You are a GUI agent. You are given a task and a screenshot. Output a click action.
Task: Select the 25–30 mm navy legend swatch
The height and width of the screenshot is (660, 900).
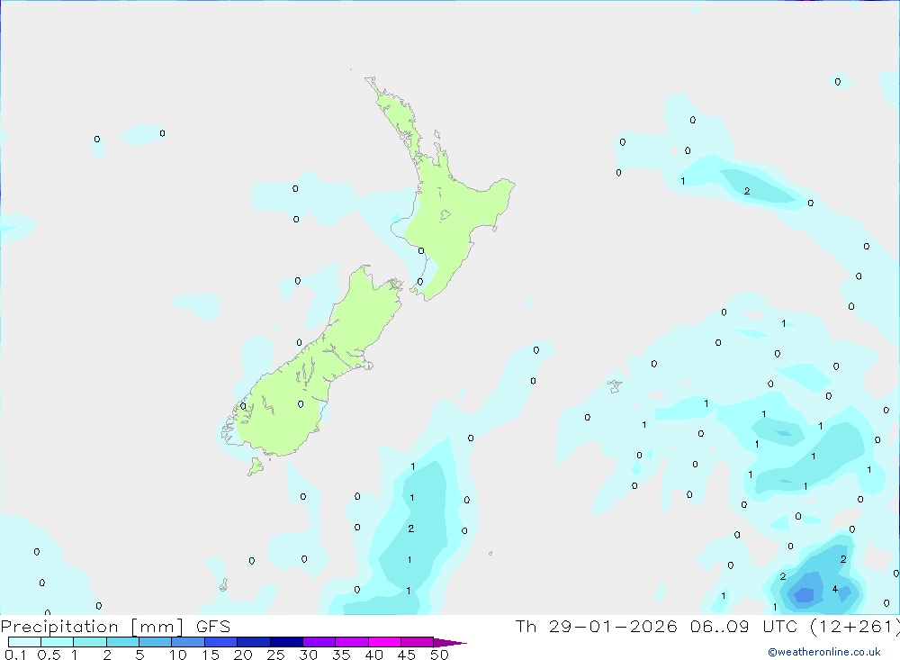click(x=286, y=642)
